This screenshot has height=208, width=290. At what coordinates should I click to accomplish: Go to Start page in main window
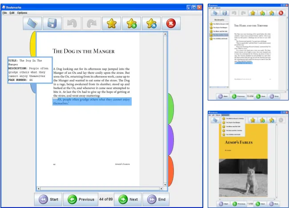pos(48,199)
